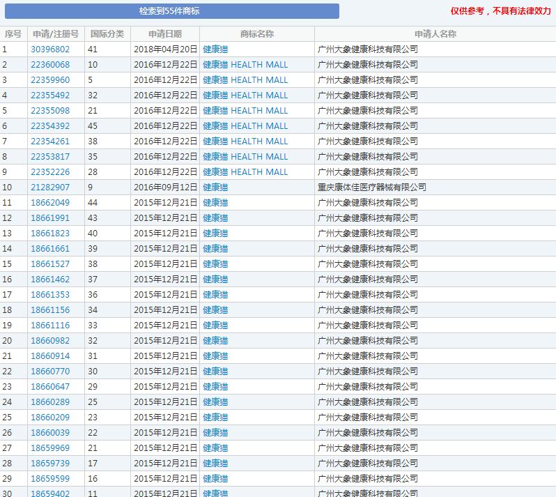This screenshot has height=497, width=556.
Task: Open 健康猫 HEALTH MALL in class 5 row
Action: point(245,80)
